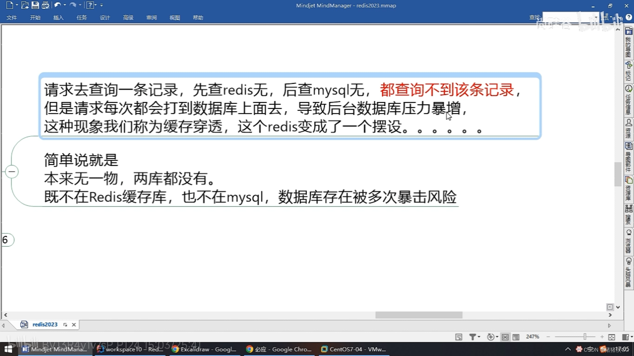Click the subtopic count bubble showing 6
The height and width of the screenshot is (356, 634).
pos(7,240)
